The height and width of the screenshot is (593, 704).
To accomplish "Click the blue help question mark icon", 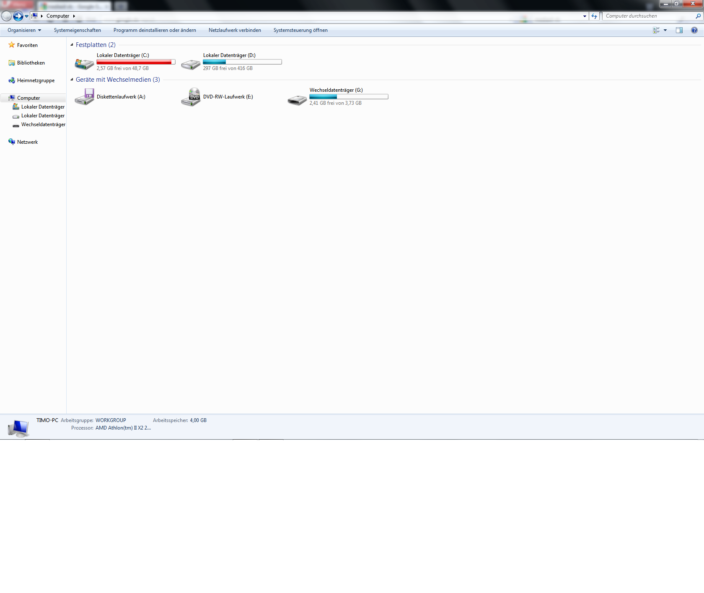I will [694, 30].
